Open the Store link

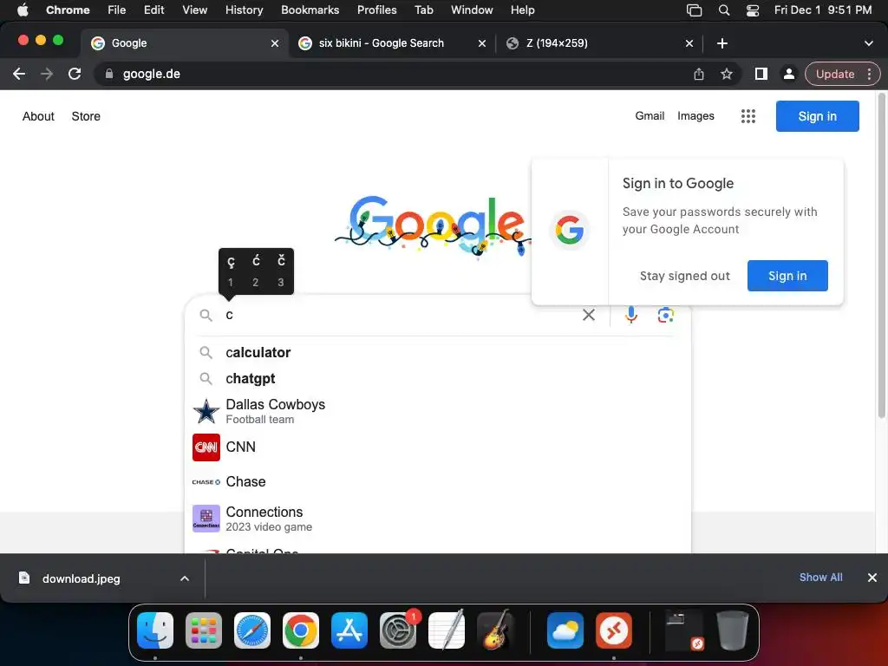pyautogui.click(x=86, y=116)
